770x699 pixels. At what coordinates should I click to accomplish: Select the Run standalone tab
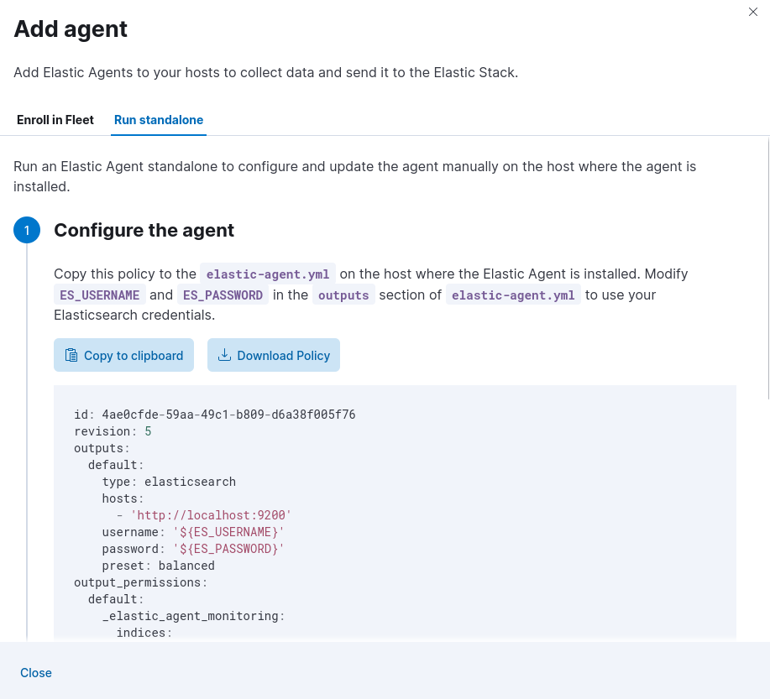(159, 120)
